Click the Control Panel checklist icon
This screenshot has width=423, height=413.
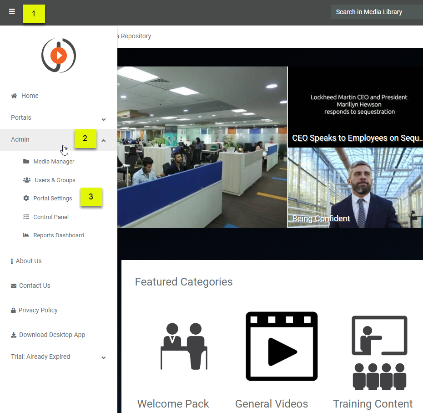click(26, 217)
